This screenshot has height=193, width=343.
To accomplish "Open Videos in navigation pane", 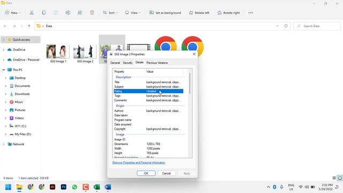I will (x=19, y=118).
